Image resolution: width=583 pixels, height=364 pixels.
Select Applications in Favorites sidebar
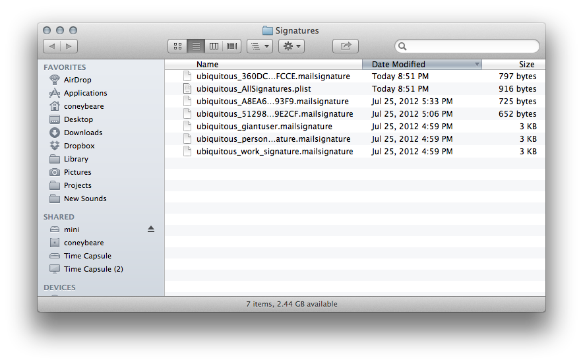point(85,93)
